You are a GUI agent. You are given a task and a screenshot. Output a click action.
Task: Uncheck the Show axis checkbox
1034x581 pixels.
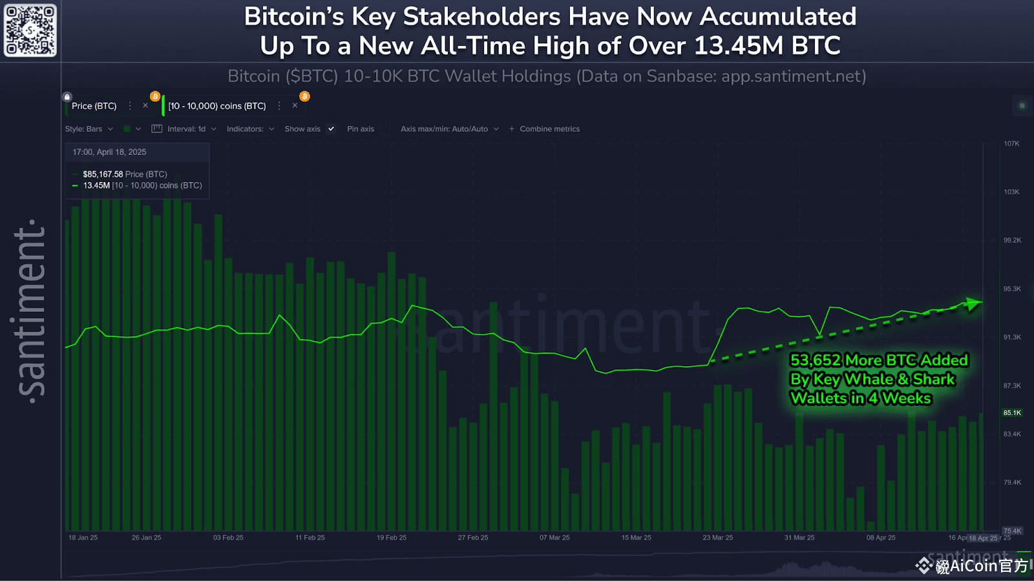[332, 128]
